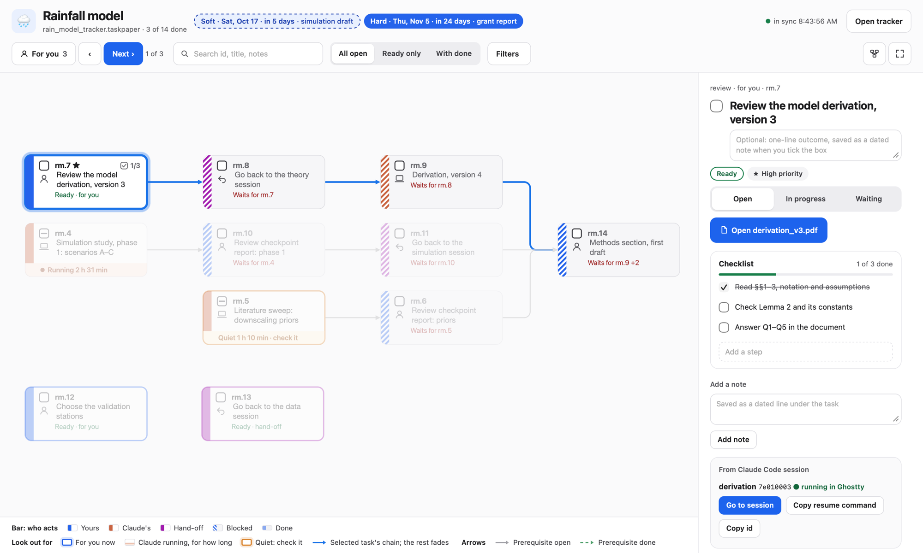Click the Copy id button
The width and height of the screenshot is (923, 553).
739,528
